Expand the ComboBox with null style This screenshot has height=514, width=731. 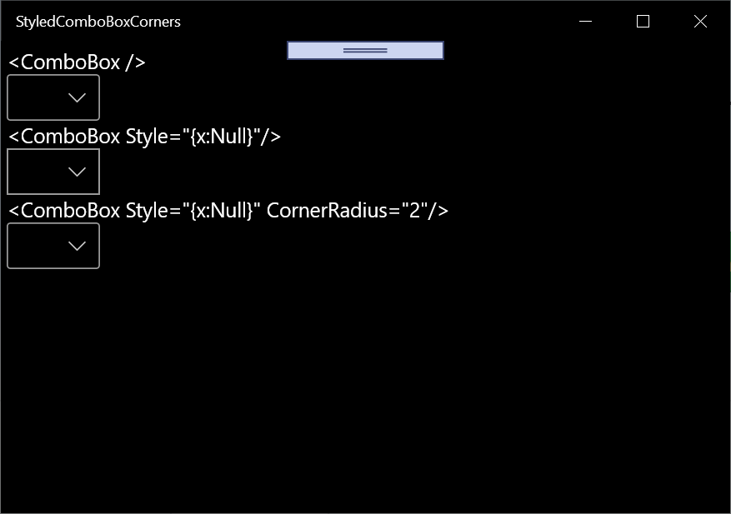click(x=53, y=172)
